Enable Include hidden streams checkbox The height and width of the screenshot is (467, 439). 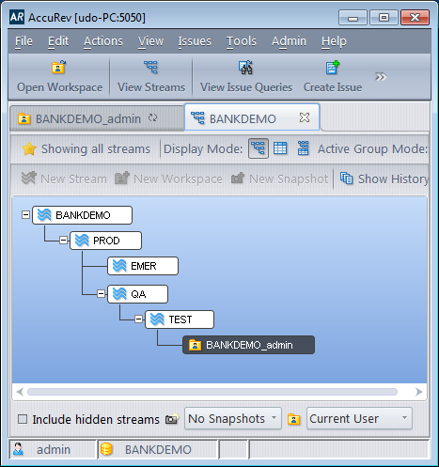tap(23, 419)
